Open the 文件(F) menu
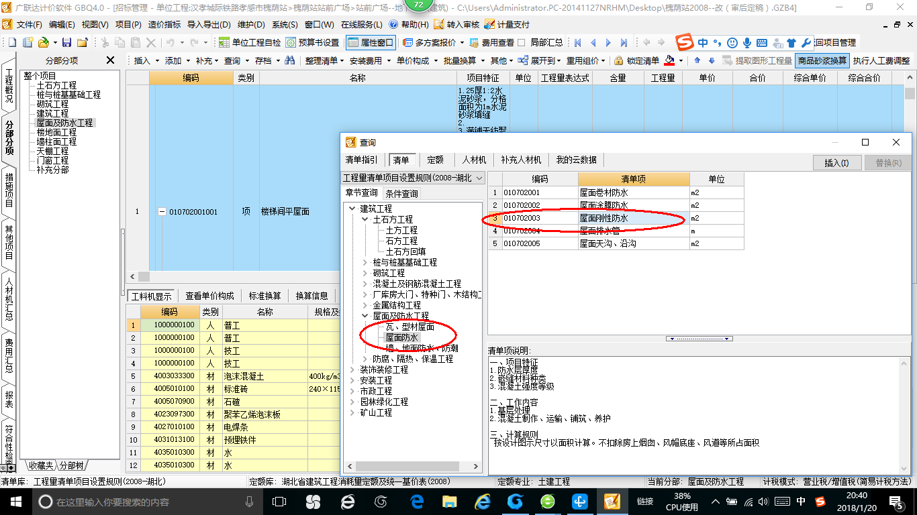The height and width of the screenshot is (515, 917). tap(29, 25)
